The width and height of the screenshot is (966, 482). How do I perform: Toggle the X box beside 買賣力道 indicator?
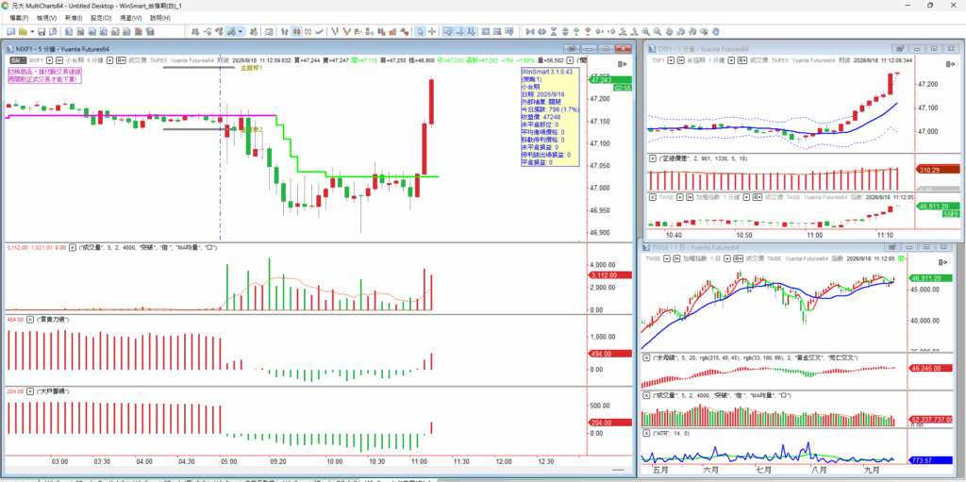coord(30,319)
